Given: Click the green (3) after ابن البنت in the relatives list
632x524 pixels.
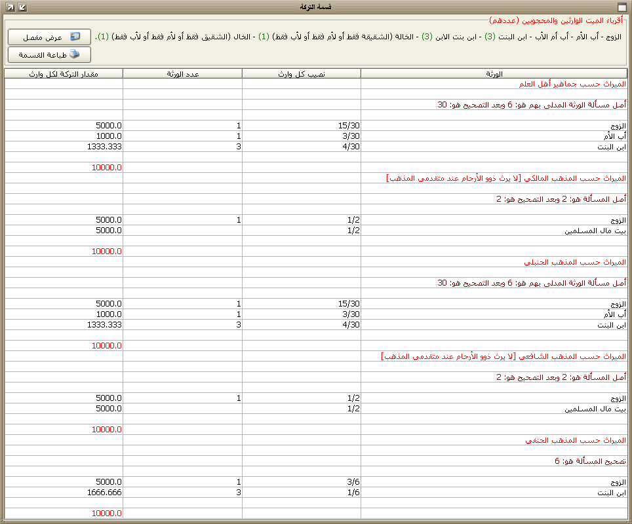Looking at the screenshot, I should (490, 37).
